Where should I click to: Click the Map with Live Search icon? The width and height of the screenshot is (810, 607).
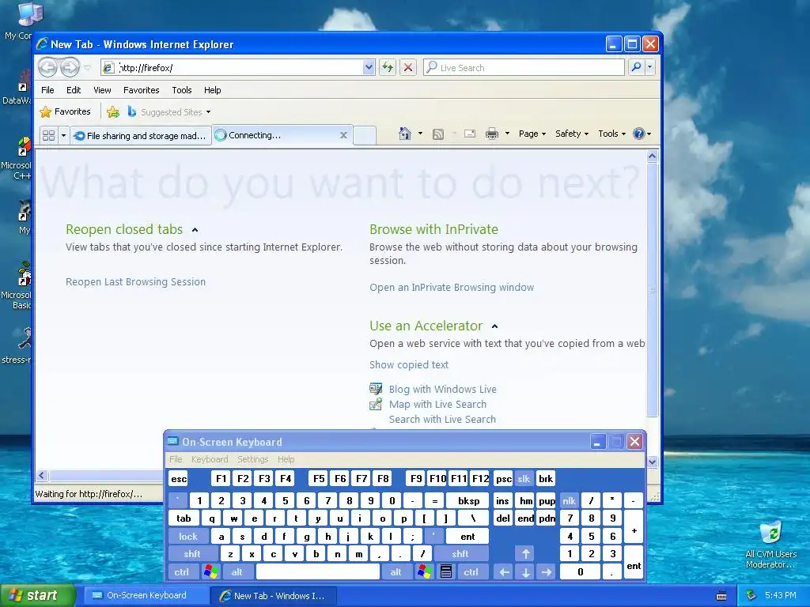coord(376,404)
